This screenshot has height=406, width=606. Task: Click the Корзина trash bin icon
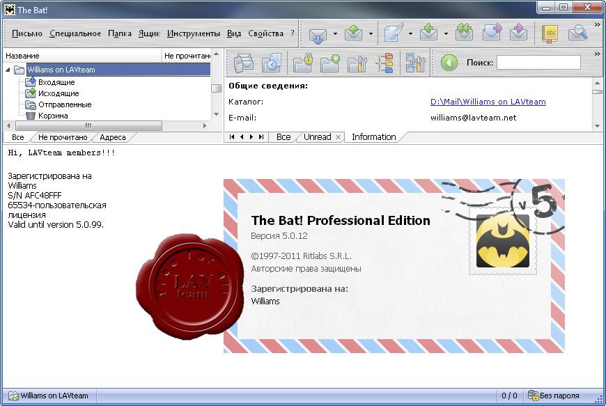coord(30,116)
